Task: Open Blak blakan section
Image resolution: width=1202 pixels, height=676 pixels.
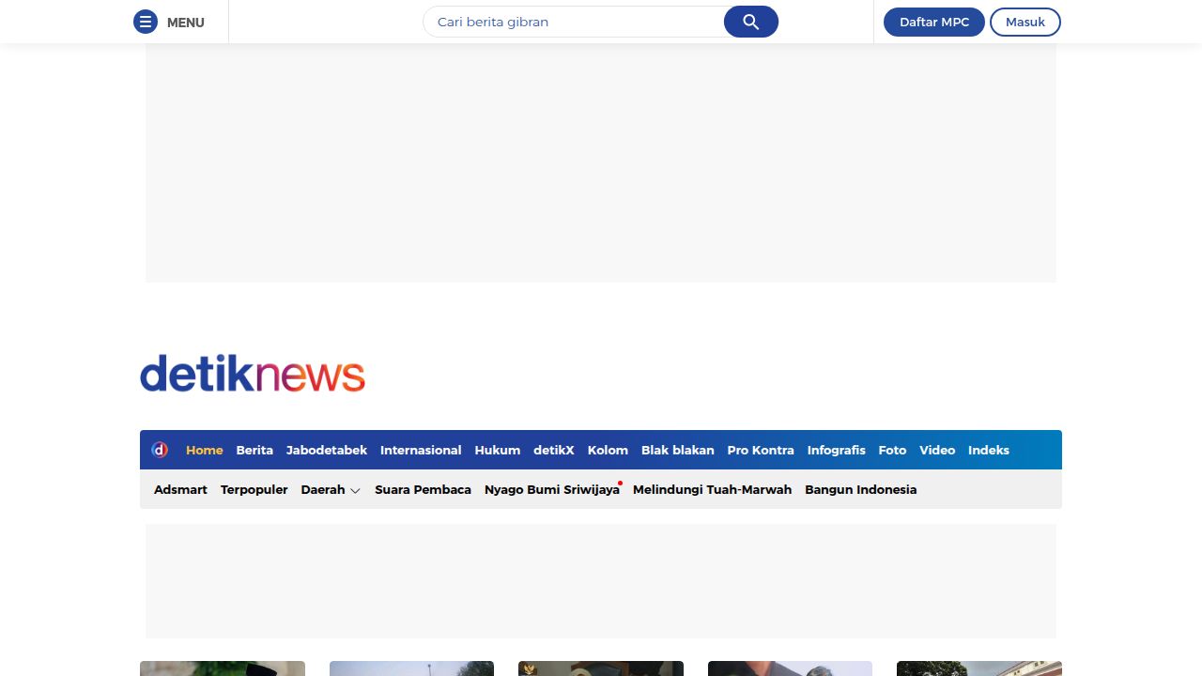Action: (x=678, y=450)
